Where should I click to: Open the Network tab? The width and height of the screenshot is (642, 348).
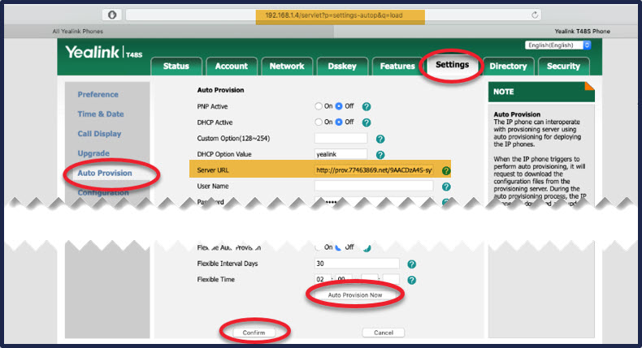(287, 67)
